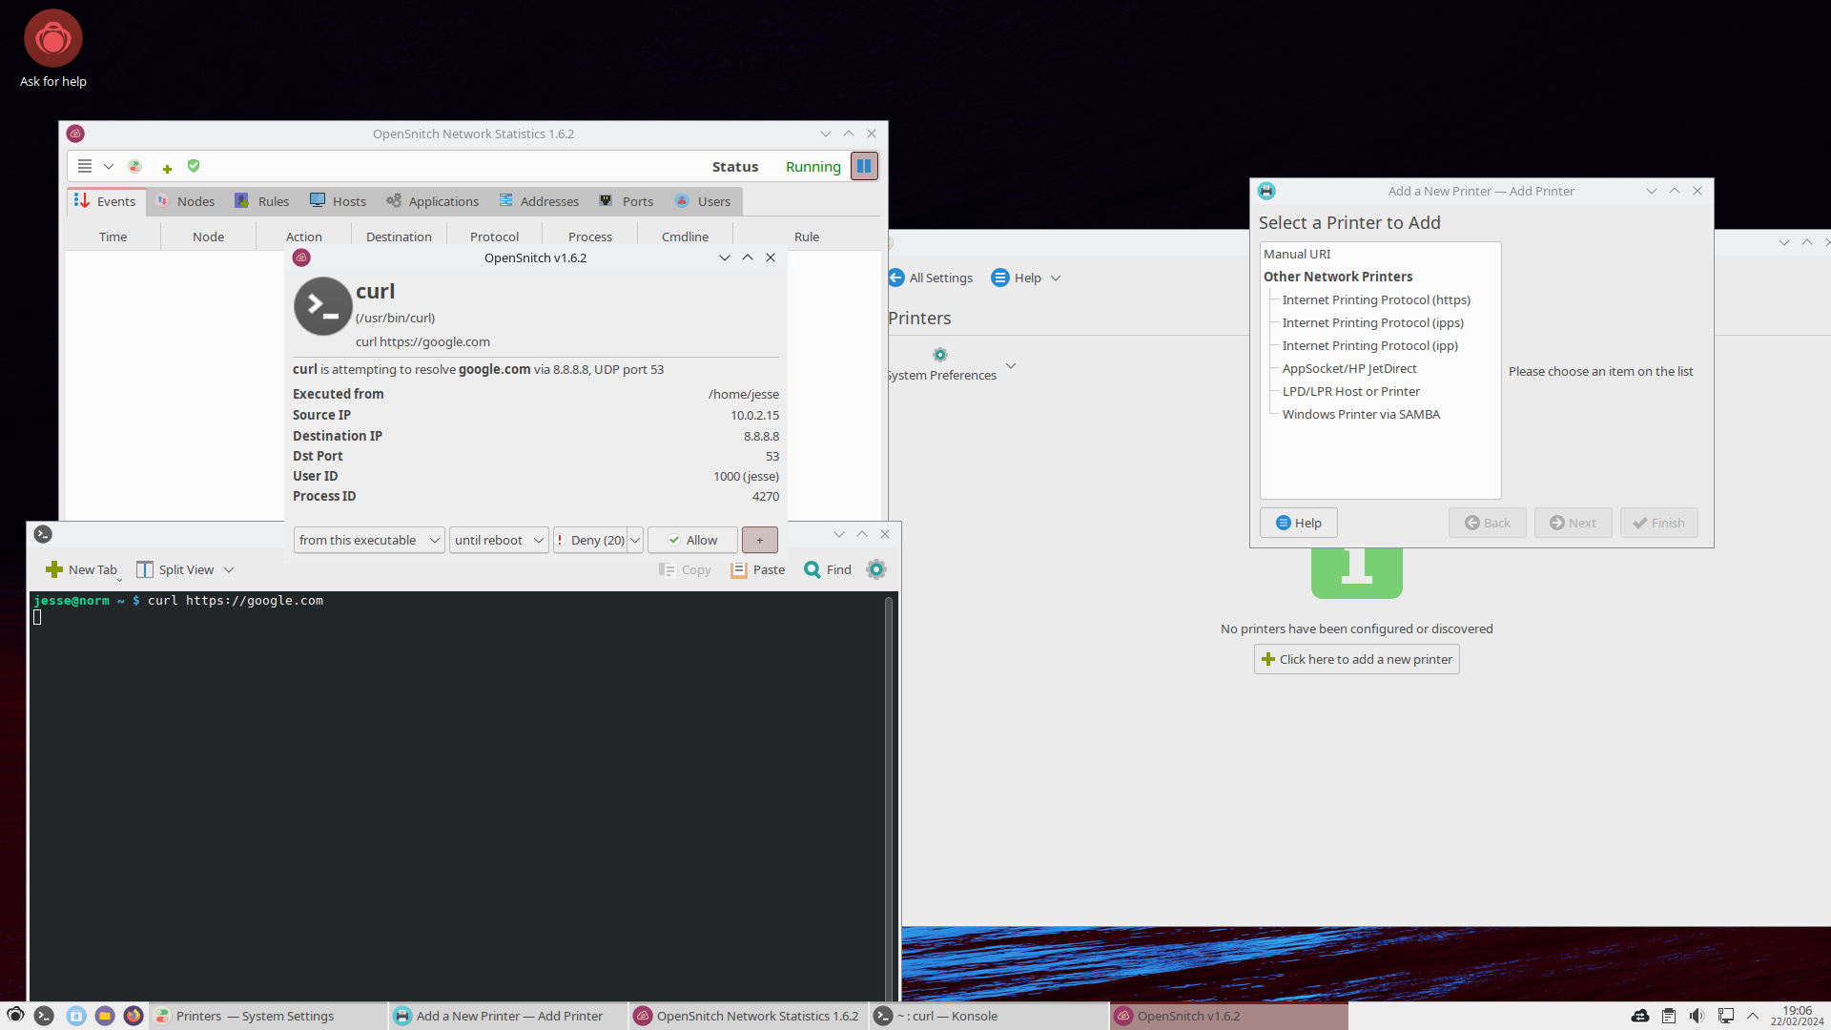
Task: Select the Addresses tab
Action: [539, 201]
